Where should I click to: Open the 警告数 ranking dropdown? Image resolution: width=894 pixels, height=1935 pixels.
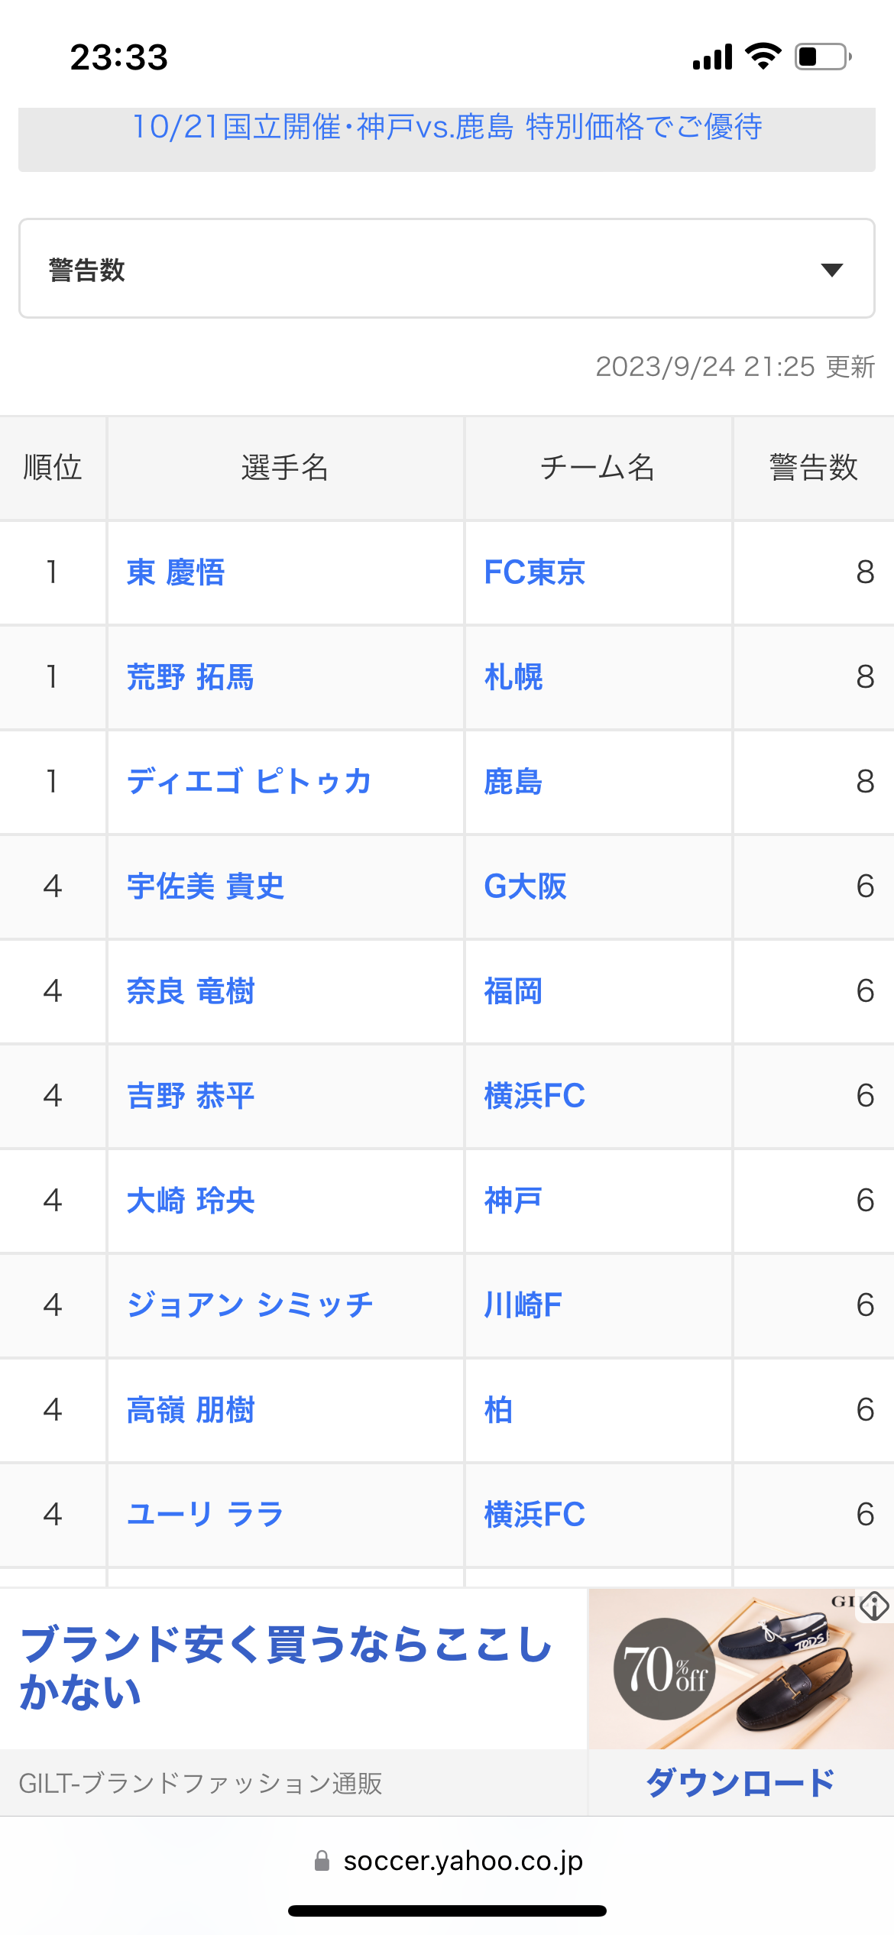[x=447, y=268]
